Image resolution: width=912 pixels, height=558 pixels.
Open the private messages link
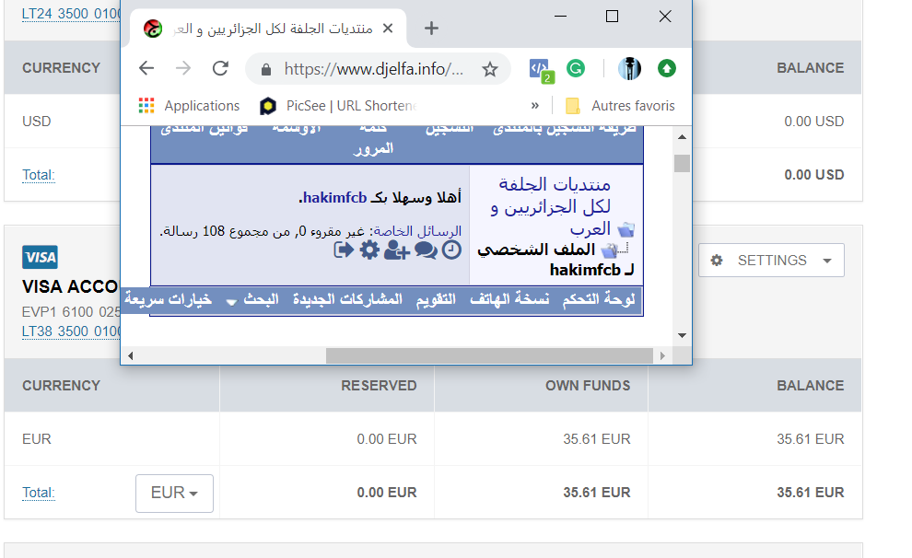click(417, 231)
